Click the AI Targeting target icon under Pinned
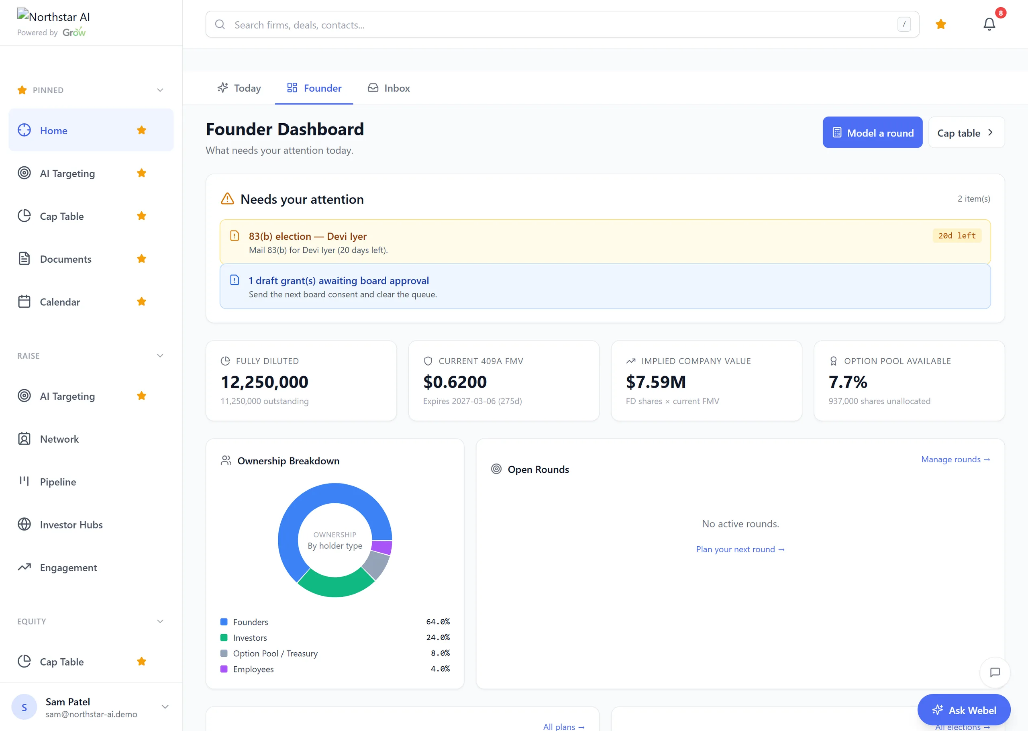The height and width of the screenshot is (731, 1028). [x=24, y=173]
